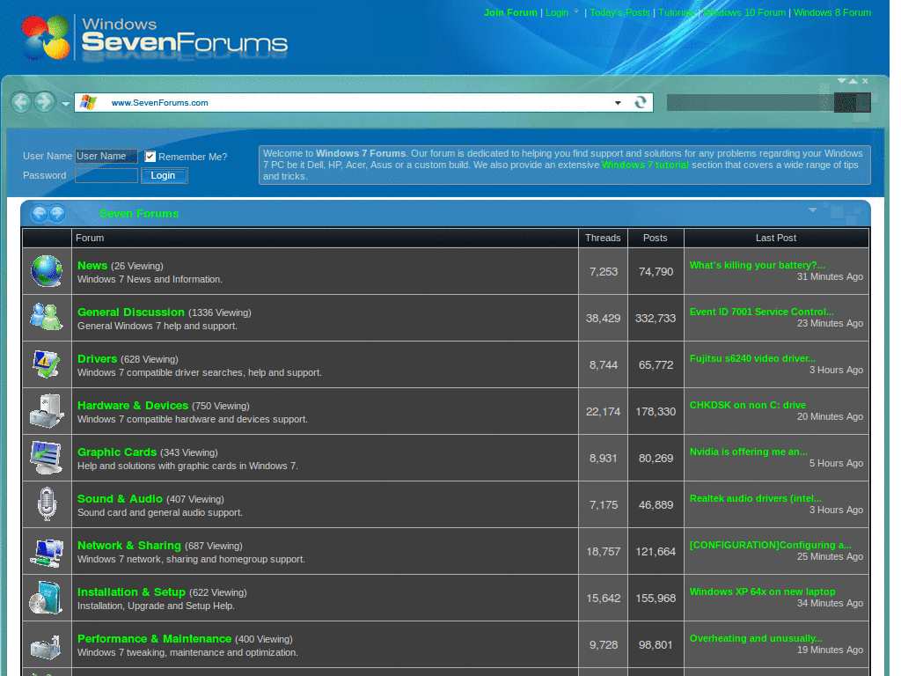Viewport: 901px width, 676px height.
Task: Open last post Overheating and unusually...
Action: click(x=756, y=638)
